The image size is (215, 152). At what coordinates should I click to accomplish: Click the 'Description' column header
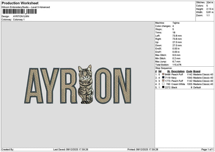tap(178, 71)
